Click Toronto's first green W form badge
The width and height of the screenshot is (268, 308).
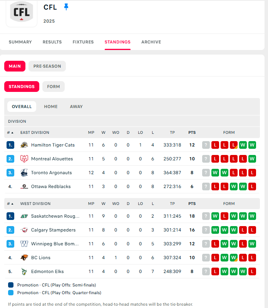coord(215,173)
